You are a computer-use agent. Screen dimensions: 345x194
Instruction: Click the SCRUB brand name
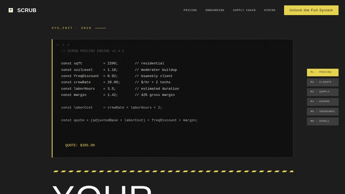(x=27, y=10)
